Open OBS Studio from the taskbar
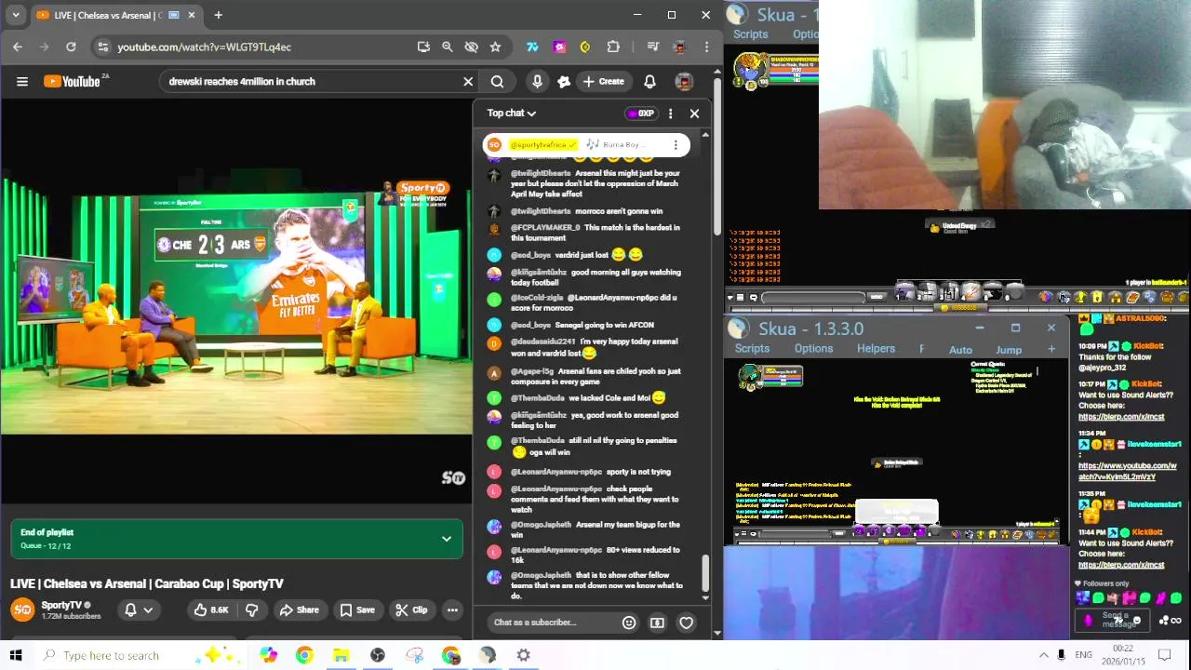Screen dimensions: 1191x670 (x=377, y=655)
